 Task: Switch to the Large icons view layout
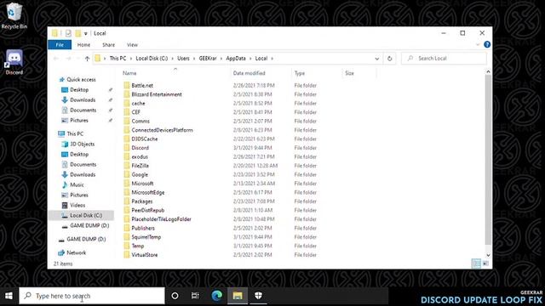(485, 263)
